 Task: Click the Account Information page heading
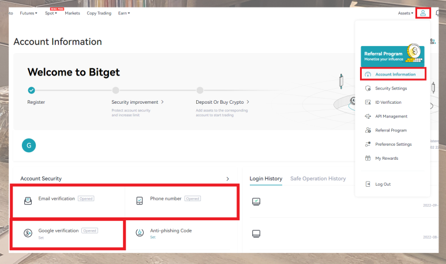pyautogui.click(x=58, y=42)
